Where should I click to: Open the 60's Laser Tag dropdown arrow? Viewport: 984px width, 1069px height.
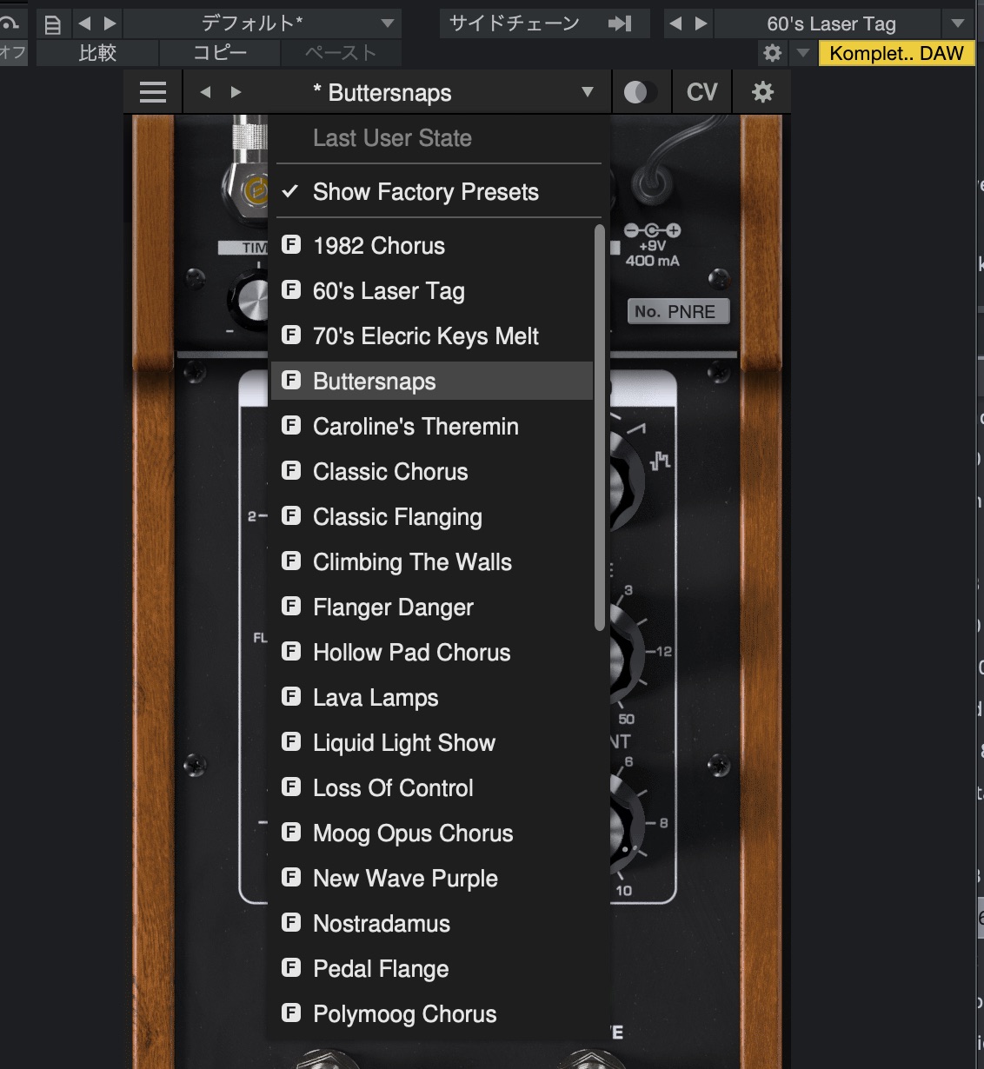958,23
